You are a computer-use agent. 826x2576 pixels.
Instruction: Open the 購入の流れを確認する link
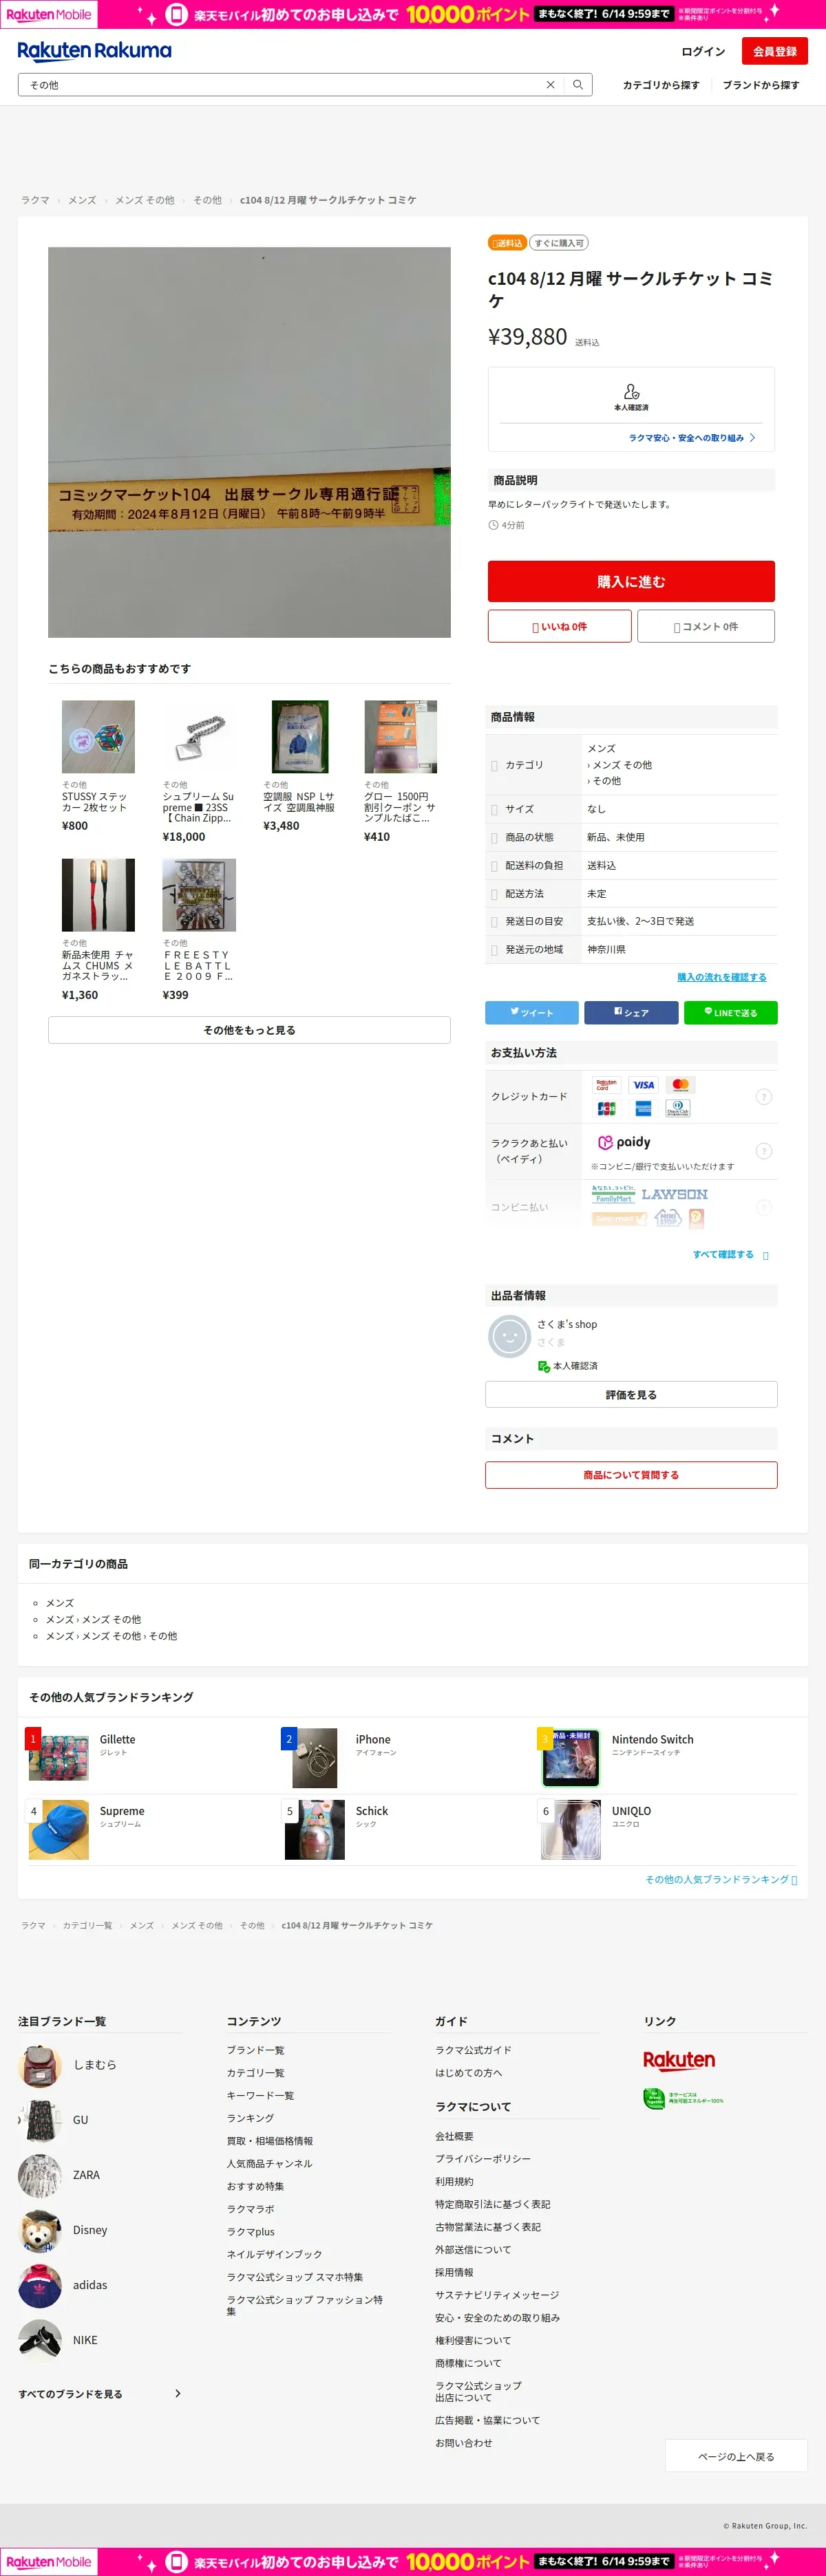(x=722, y=977)
